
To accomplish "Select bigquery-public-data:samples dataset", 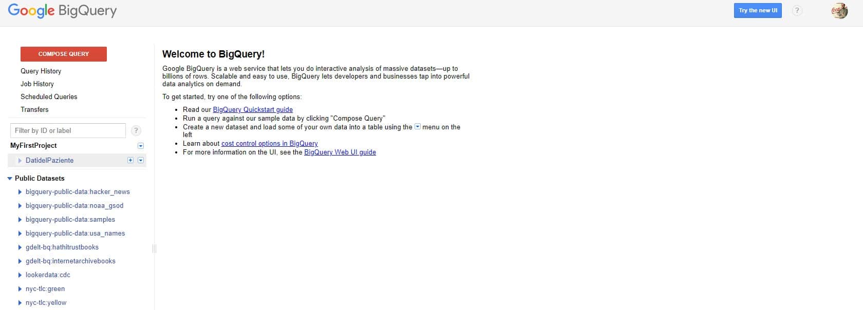I will tap(70, 220).
